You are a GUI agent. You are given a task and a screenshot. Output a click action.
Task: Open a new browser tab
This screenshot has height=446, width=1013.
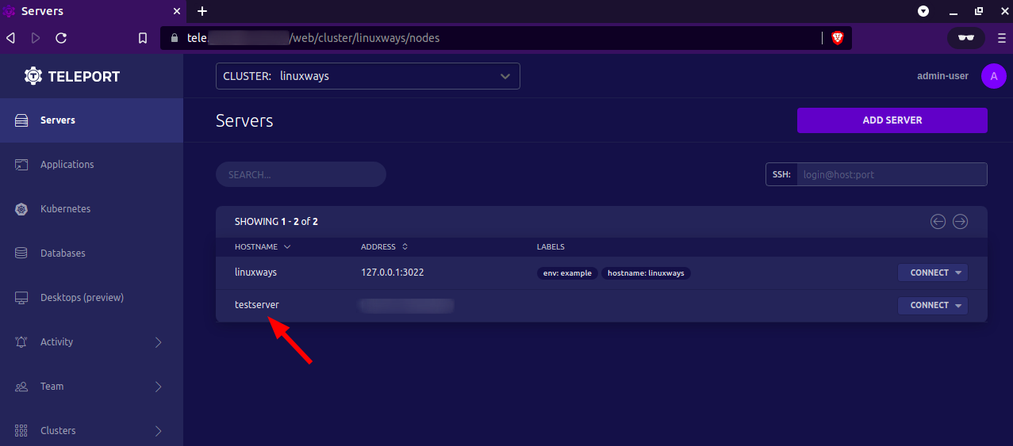(202, 11)
